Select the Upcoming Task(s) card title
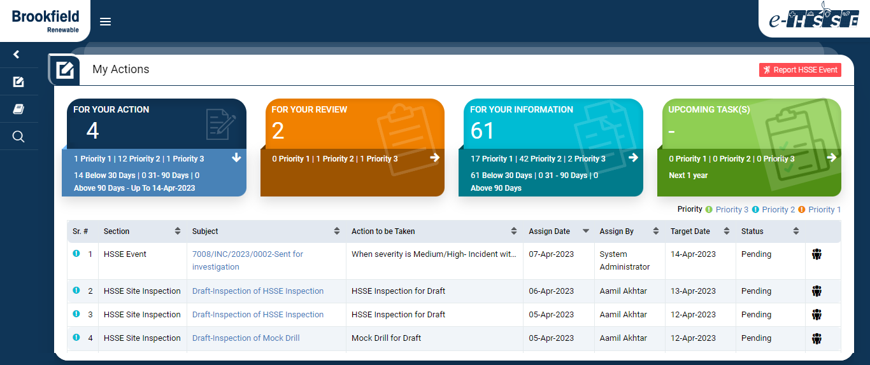The height and width of the screenshot is (365, 870). 709,109
